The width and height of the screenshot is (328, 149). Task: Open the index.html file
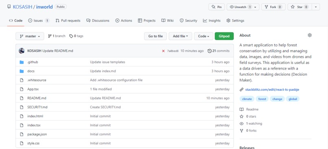click(35, 116)
